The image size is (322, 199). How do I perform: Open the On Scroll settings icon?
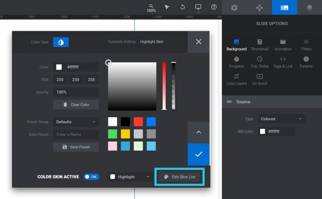259,79
